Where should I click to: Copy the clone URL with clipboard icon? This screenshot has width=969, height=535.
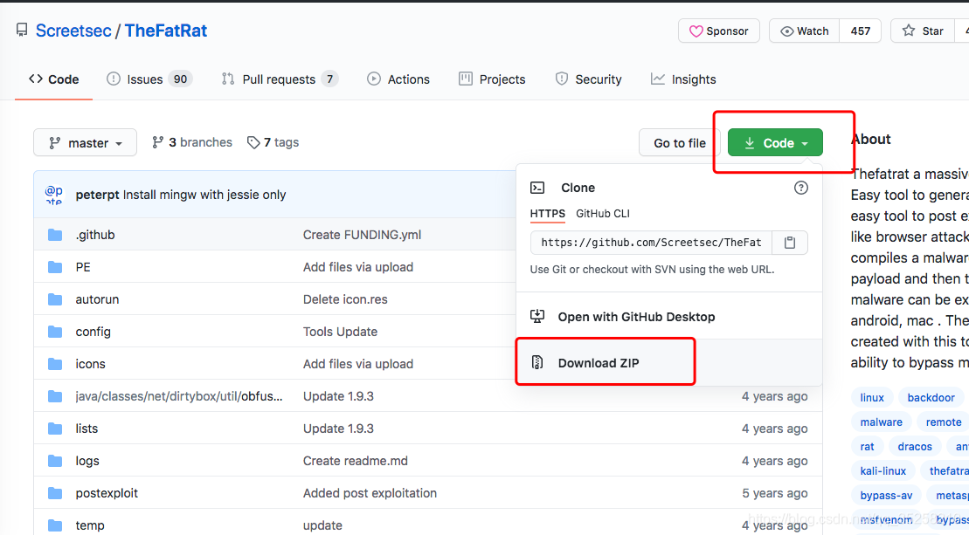[x=790, y=243]
